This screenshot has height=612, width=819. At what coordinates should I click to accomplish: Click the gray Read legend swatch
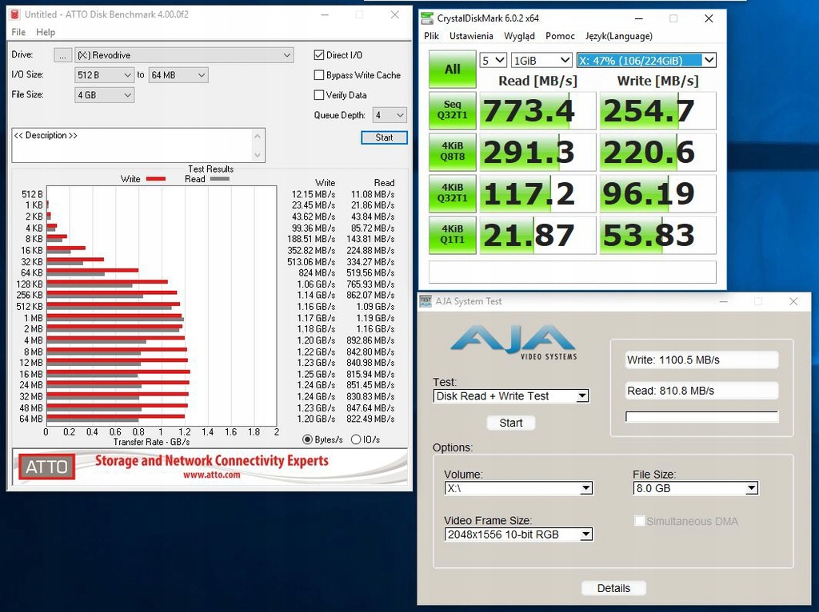219,179
